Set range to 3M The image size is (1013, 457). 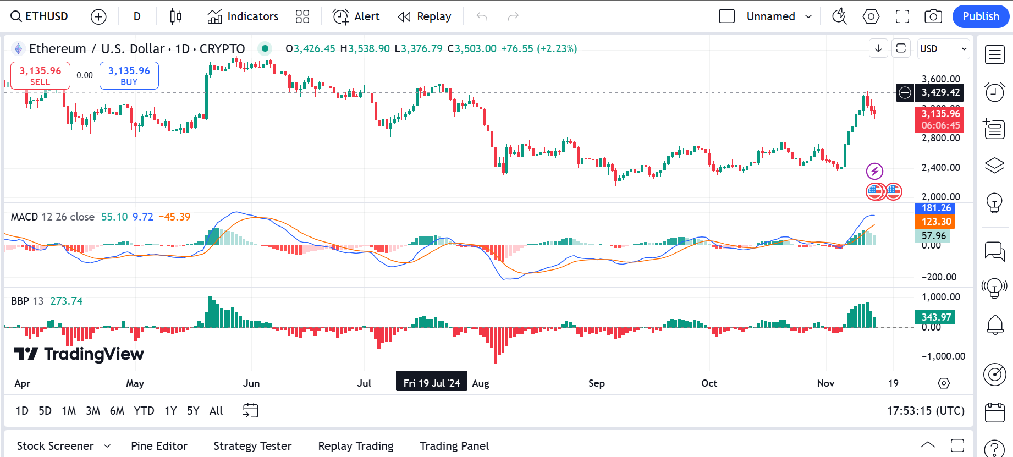tap(93, 411)
